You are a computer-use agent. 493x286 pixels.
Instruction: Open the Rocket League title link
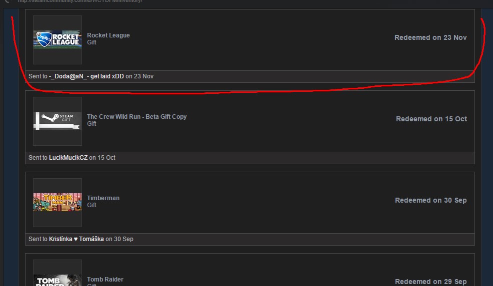click(108, 35)
